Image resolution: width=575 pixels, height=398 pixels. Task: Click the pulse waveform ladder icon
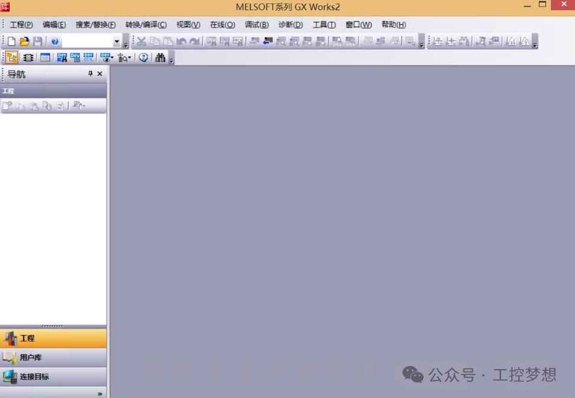(x=464, y=41)
